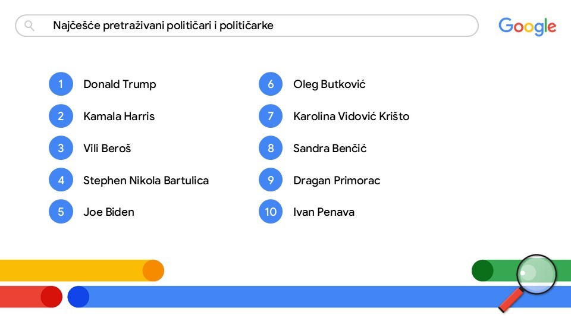This screenshot has height=321, width=571.
Task: Open Karolina Vidović Krišto entry
Action: 352,116
